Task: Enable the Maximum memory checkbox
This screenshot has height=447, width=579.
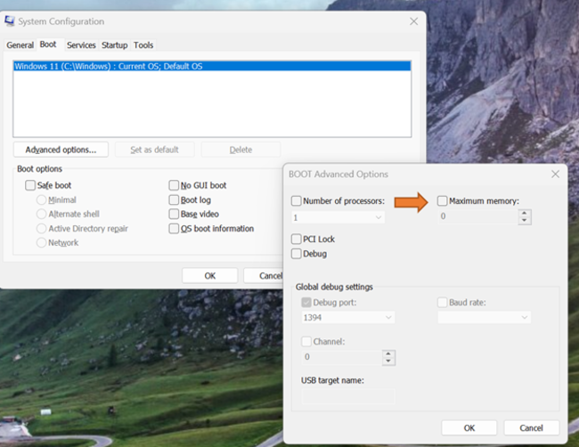Action: [x=443, y=201]
